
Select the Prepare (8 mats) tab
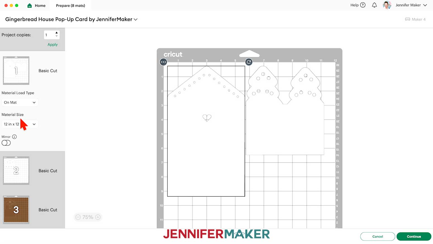tap(70, 6)
